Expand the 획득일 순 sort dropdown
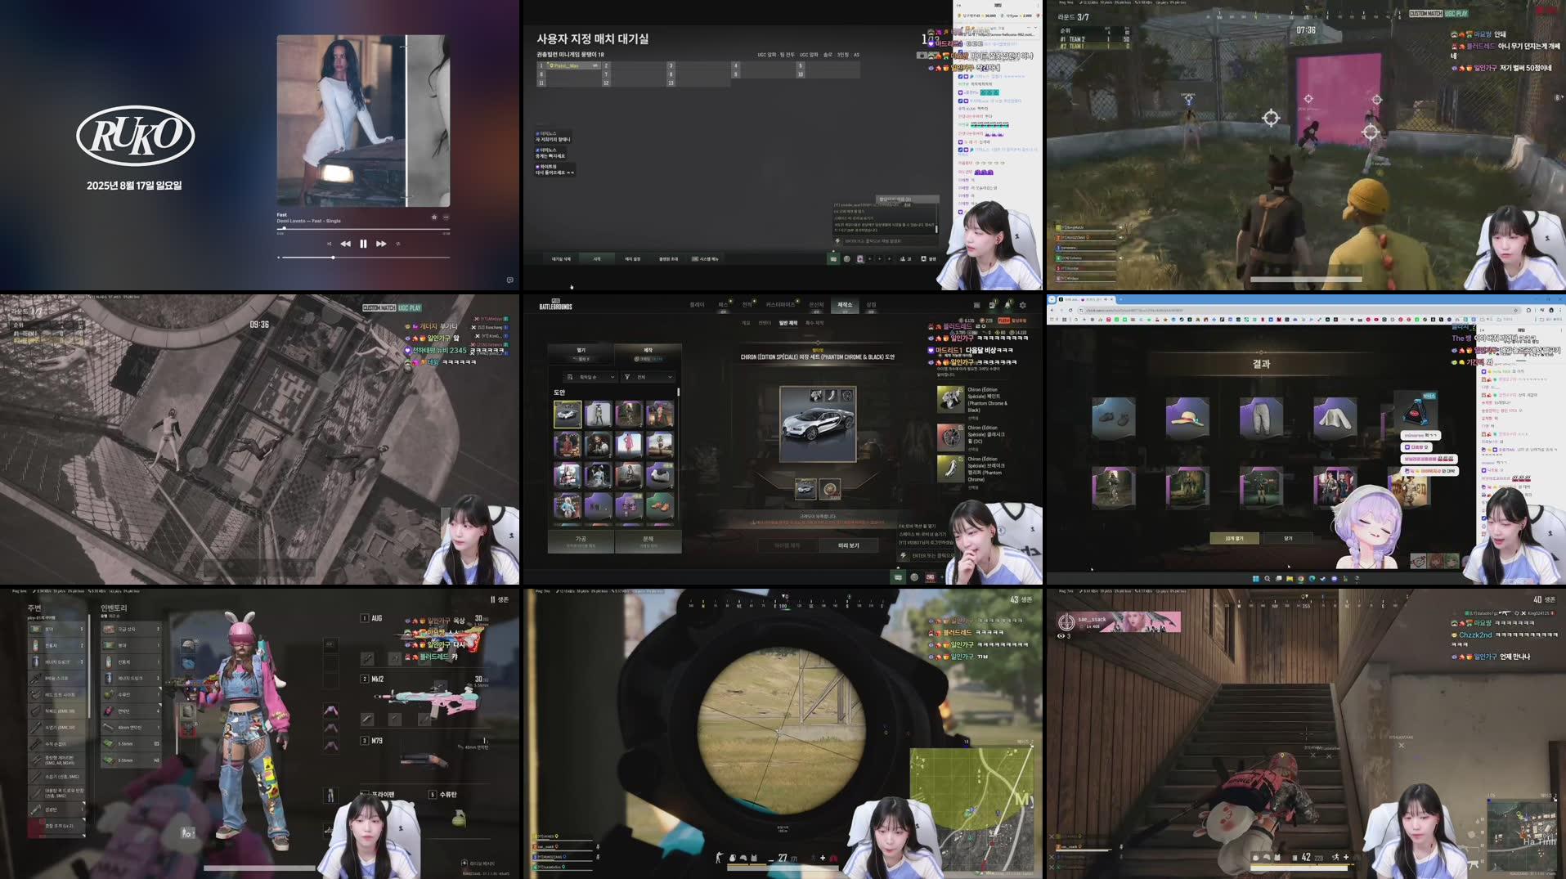This screenshot has height=879, width=1566. [590, 377]
